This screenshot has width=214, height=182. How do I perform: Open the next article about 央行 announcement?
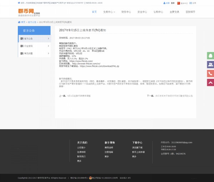point(174,96)
